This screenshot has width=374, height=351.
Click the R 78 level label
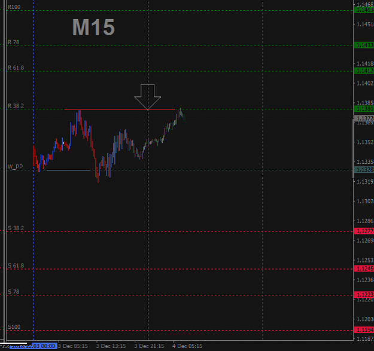(14, 42)
